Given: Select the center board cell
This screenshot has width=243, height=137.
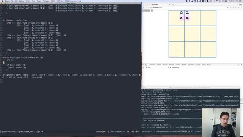Looking at the screenshot, I should pyautogui.click(x=193, y=34).
